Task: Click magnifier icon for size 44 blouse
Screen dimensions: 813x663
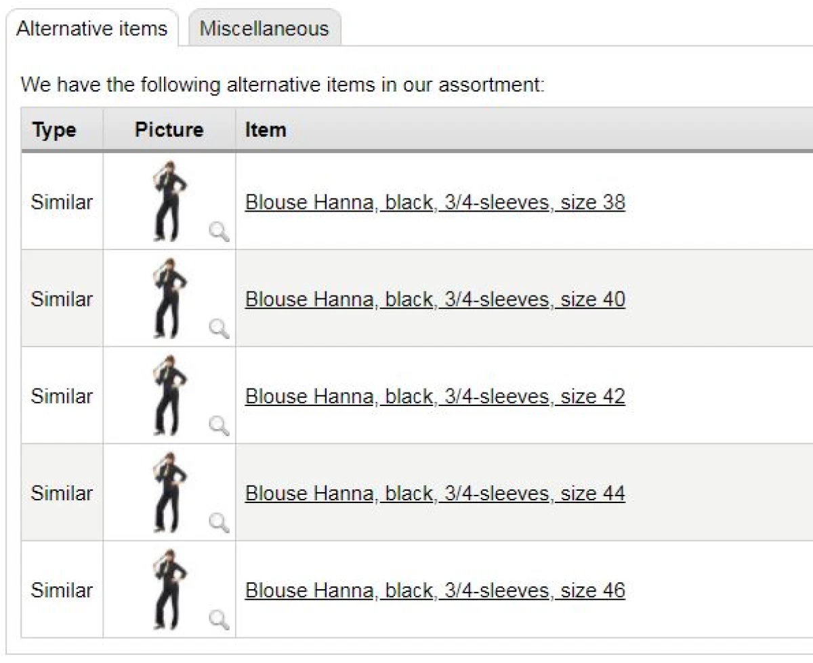Action: click(x=219, y=523)
